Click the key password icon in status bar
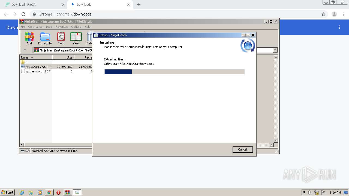349x196 pixels. (28, 151)
